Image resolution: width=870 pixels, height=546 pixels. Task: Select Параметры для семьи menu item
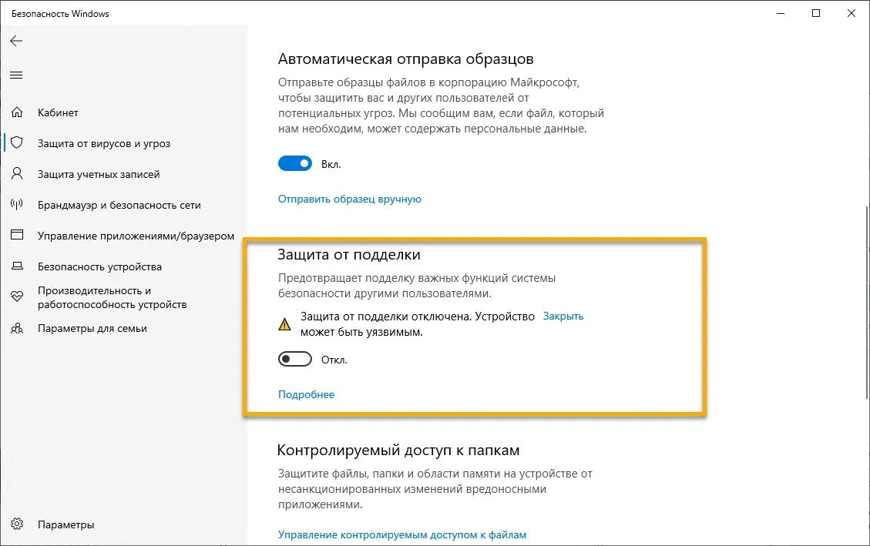pyautogui.click(x=92, y=328)
